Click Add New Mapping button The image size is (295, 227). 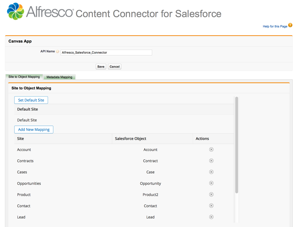(x=34, y=130)
